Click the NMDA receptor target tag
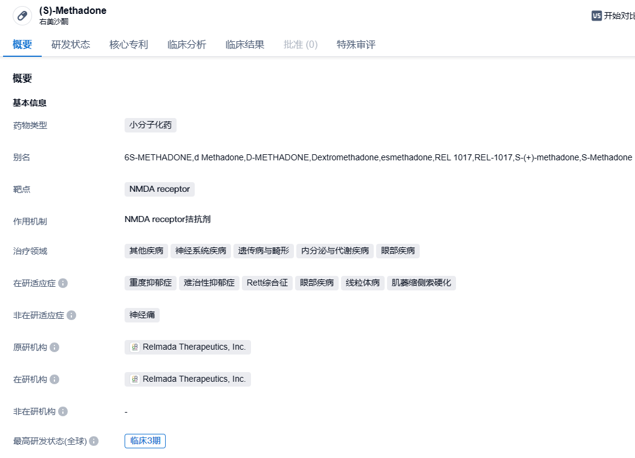 160,189
